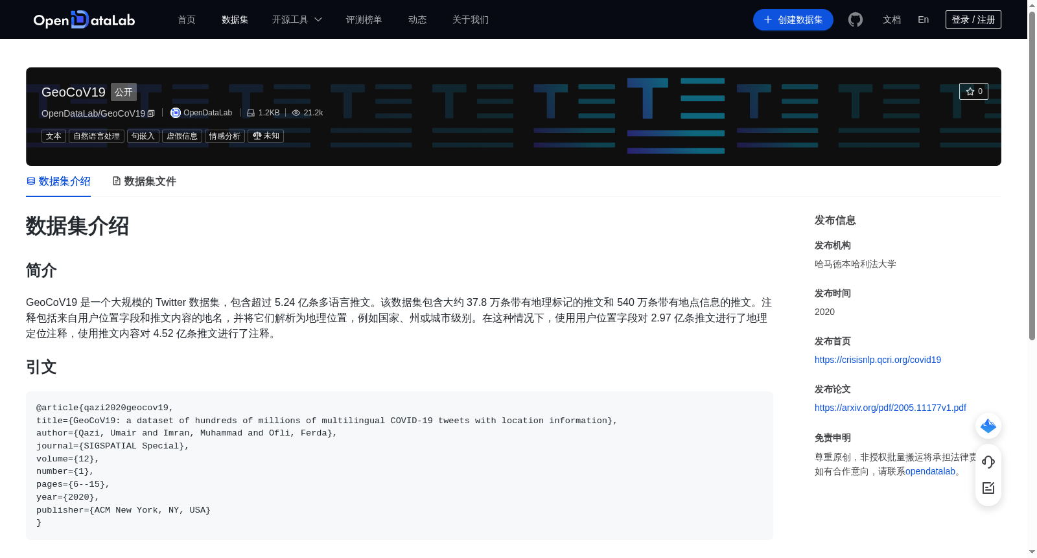Image resolution: width=1037 pixels, height=558 pixels.
Task: Click the 登录 / 注册 button
Action: pyautogui.click(x=973, y=19)
